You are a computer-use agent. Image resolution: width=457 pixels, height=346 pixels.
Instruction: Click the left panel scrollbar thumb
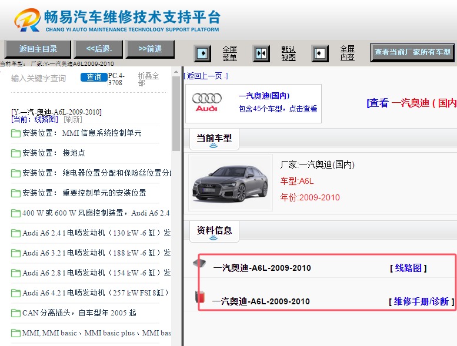pyautogui.click(x=176, y=113)
